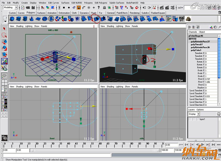Select the arrow Select tool in toolbox
Image resolution: width=221 pixels, height=161 pixels.
(4, 28)
